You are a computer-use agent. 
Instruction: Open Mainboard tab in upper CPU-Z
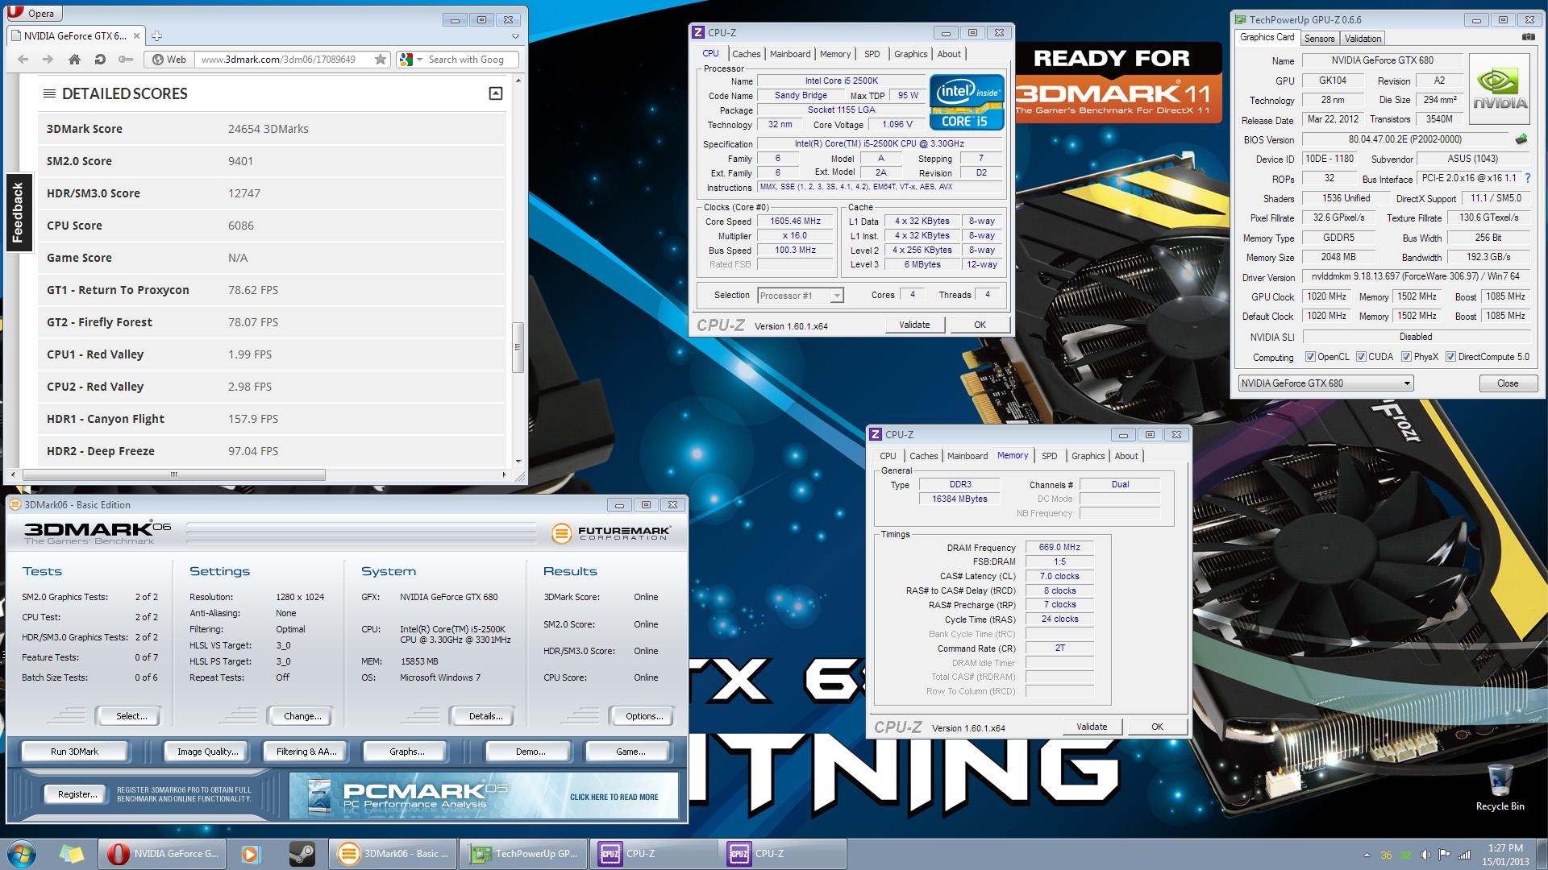click(790, 54)
